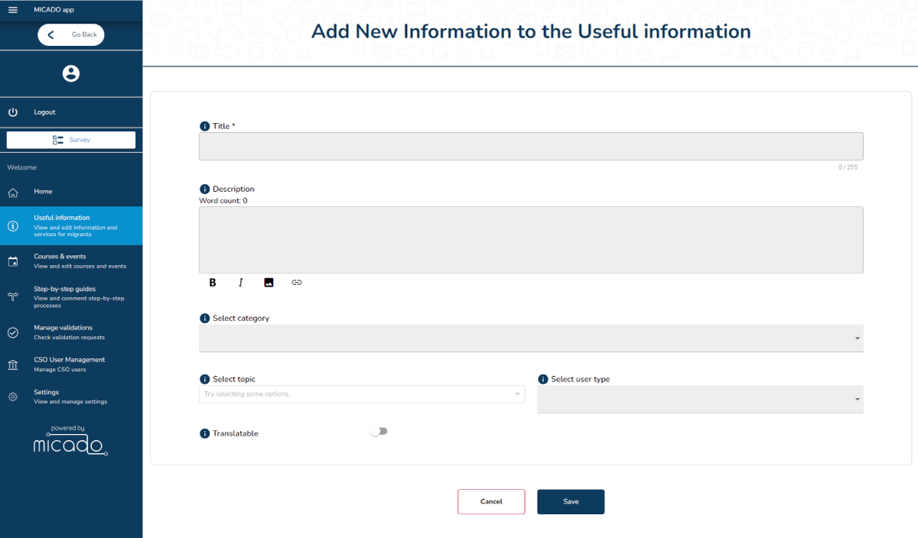Click the Settings gear icon
The image size is (918, 538).
pyautogui.click(x=12, y=397)
